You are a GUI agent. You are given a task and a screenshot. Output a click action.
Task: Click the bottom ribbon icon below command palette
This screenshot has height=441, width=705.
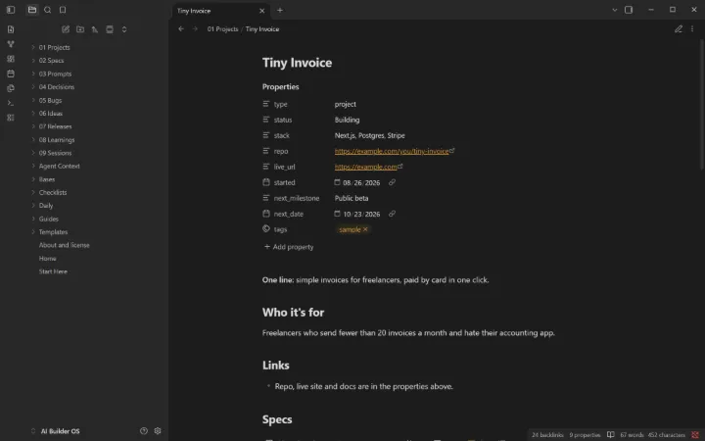pyautogui.click(x=11, y=118)
